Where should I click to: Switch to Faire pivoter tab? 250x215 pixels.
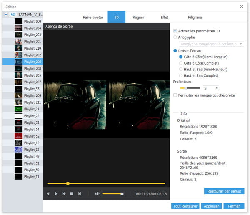(x=93, y=17)
